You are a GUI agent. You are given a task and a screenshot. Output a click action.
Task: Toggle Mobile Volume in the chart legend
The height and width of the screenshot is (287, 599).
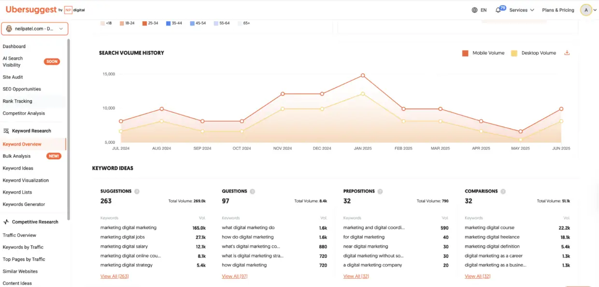pos(483,53)
